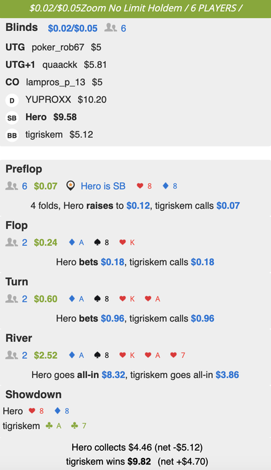Click the $0.02/$0.05 blinds link
271x470 pixels.
[x=73, y=28]
